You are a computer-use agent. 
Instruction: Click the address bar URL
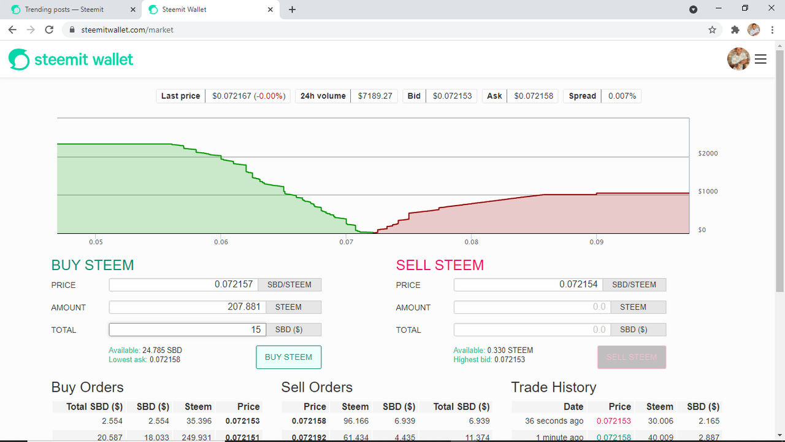pos(128,29)
